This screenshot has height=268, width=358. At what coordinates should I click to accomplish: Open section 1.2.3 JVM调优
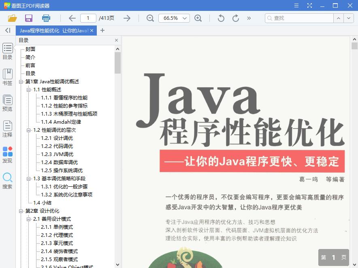click(57, 154)
